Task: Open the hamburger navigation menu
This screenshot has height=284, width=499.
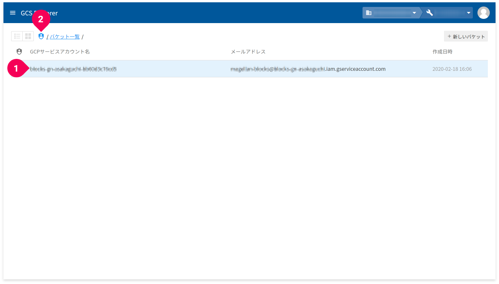Action: coord(13,13)
